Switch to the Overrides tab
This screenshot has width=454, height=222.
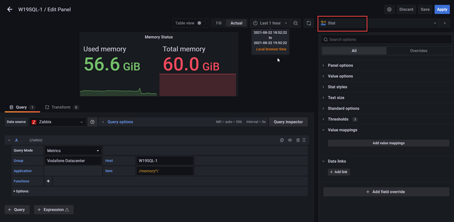pos(418,51)
